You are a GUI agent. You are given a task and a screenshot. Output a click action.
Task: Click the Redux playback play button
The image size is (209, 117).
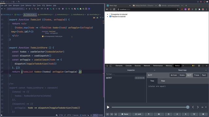[108, 107]
